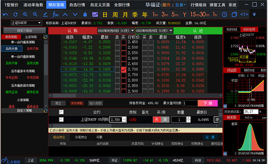Select the pencil drawing tool icon

[45, 14]
